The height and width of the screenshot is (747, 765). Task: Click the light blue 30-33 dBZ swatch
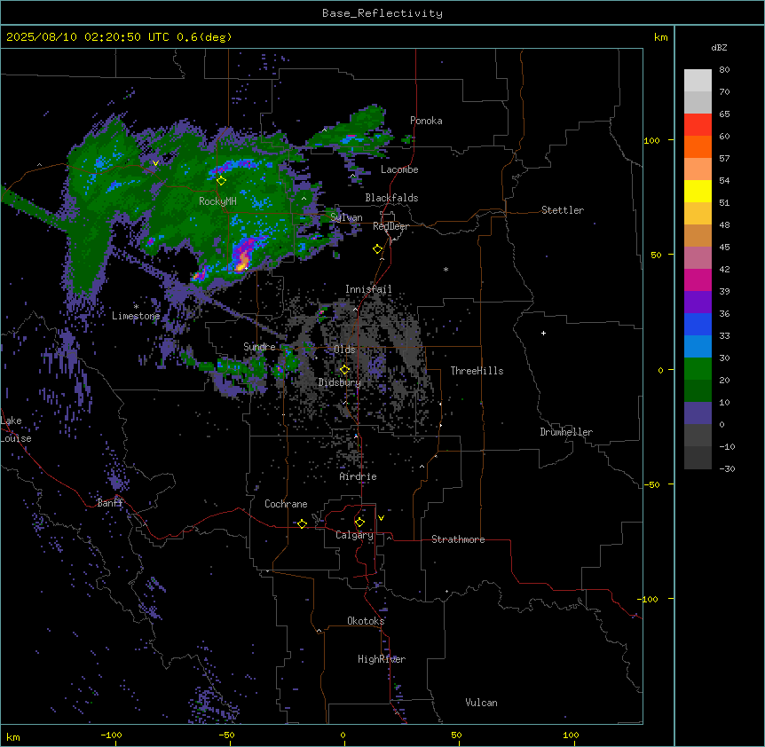(x=698, y=347)
